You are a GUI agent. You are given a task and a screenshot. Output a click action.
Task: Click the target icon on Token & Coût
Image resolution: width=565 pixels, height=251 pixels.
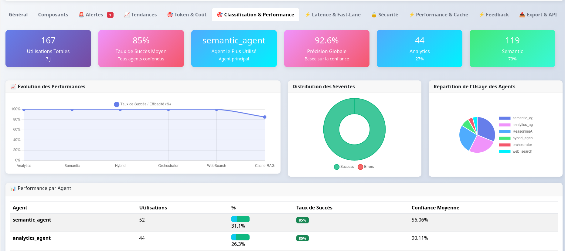[x=170, y=15]
